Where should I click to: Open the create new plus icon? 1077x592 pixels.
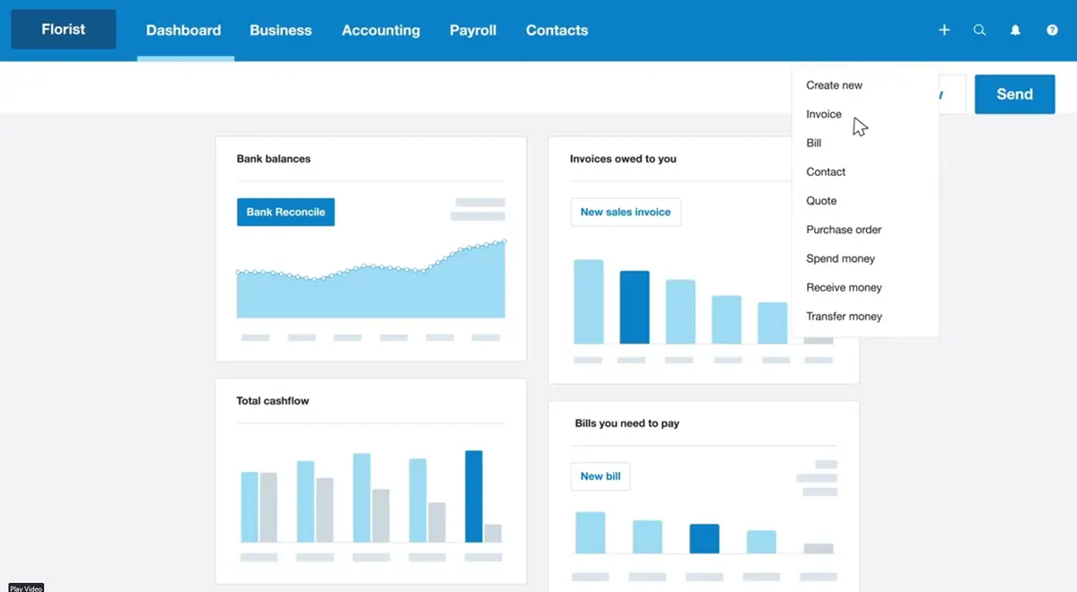944,30
